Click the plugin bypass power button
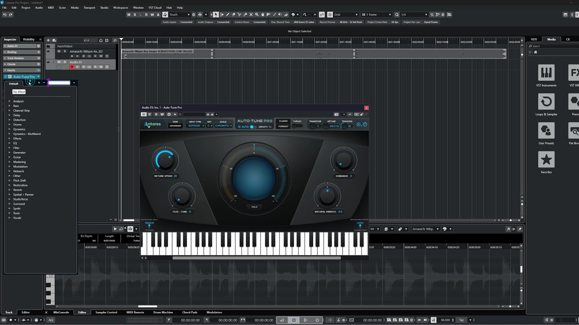The image size is (579, 325). click(144, 114)
